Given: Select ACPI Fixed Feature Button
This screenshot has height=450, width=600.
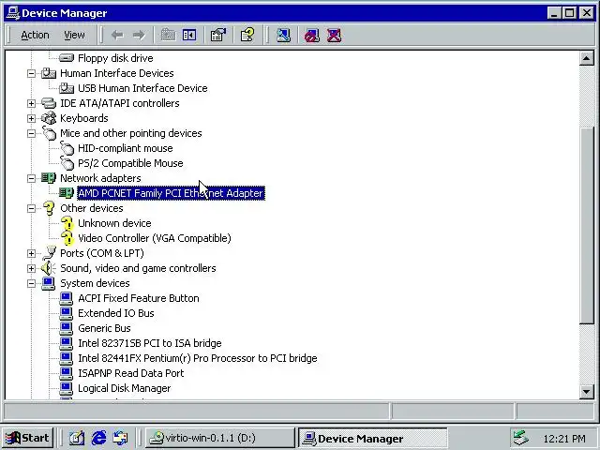Looking at the screenshot, I should [x=139, y=298].
